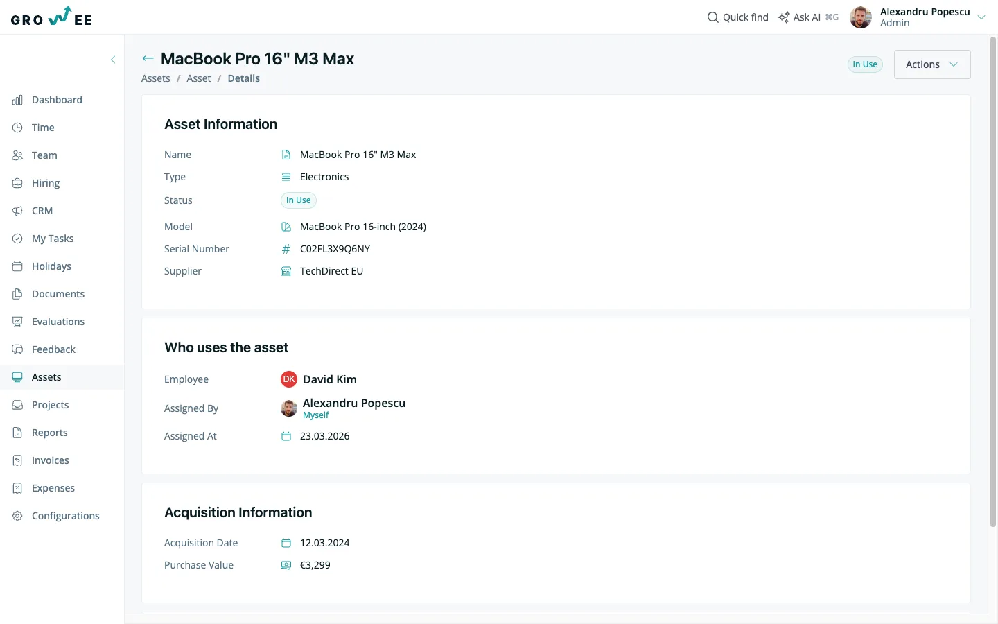998x624 pixels.
Task: Click the Assets monitor icon
Action: click(17, 377)
